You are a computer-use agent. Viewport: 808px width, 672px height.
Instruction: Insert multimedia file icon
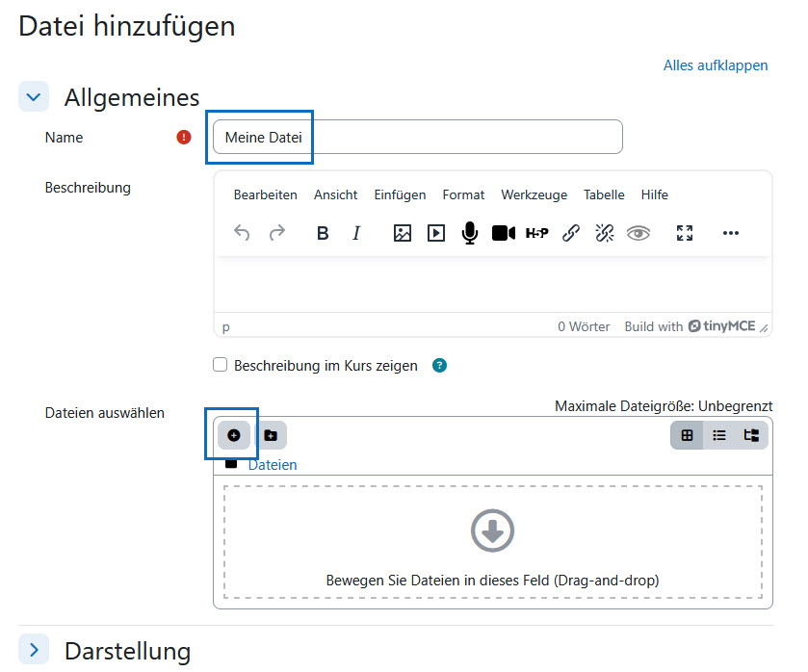tap(436, 233)
